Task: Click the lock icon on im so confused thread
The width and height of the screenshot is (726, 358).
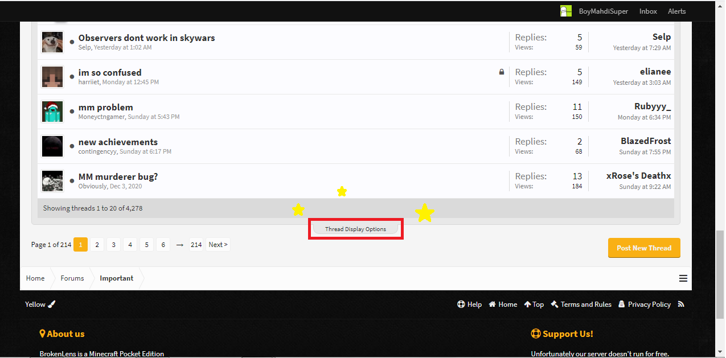Action: pos(502,72)
